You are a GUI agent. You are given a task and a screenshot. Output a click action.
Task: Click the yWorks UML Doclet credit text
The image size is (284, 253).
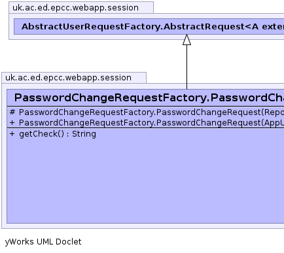pos(43,242)
